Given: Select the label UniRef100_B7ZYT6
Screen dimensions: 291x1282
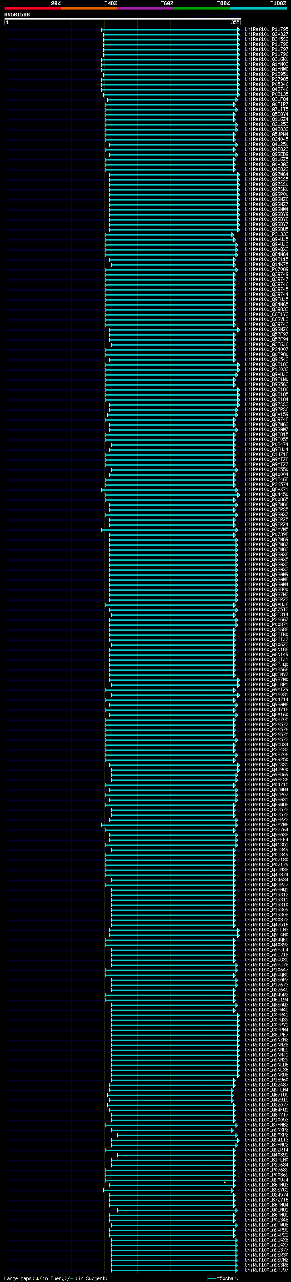Looking at the screenshot, I should pos(266,1200).
